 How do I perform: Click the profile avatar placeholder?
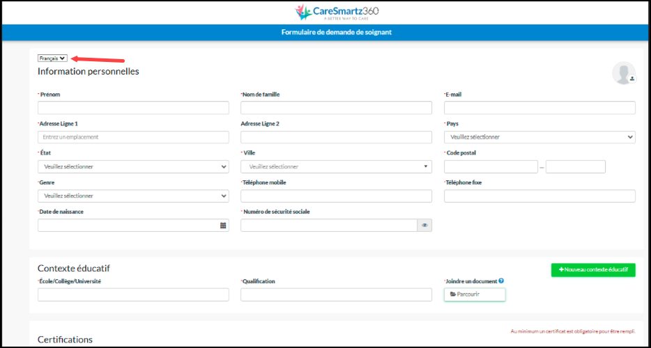click(x=622, y=72)
